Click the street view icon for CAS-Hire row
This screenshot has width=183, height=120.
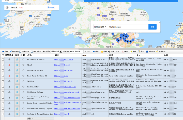pyautogui.click(x=17, y=81)
